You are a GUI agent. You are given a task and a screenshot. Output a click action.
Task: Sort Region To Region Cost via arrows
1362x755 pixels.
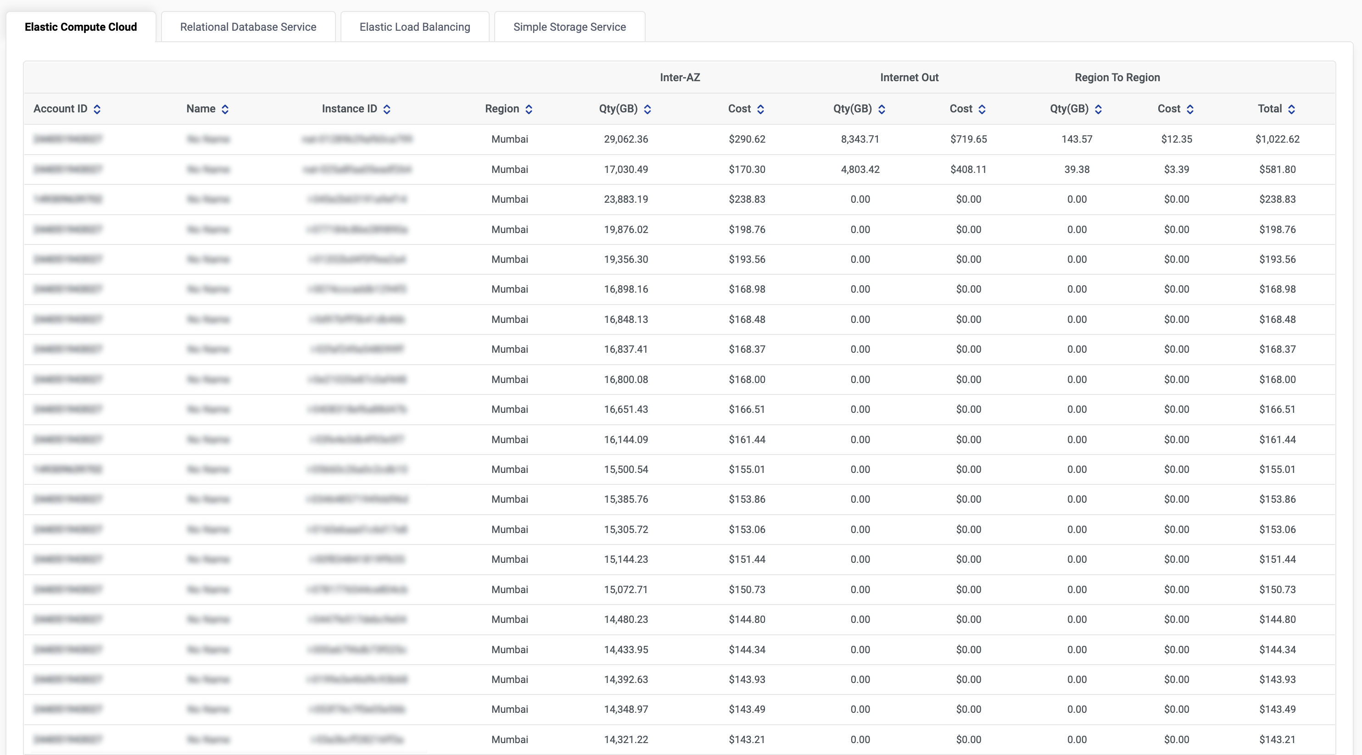point(1190,109)
